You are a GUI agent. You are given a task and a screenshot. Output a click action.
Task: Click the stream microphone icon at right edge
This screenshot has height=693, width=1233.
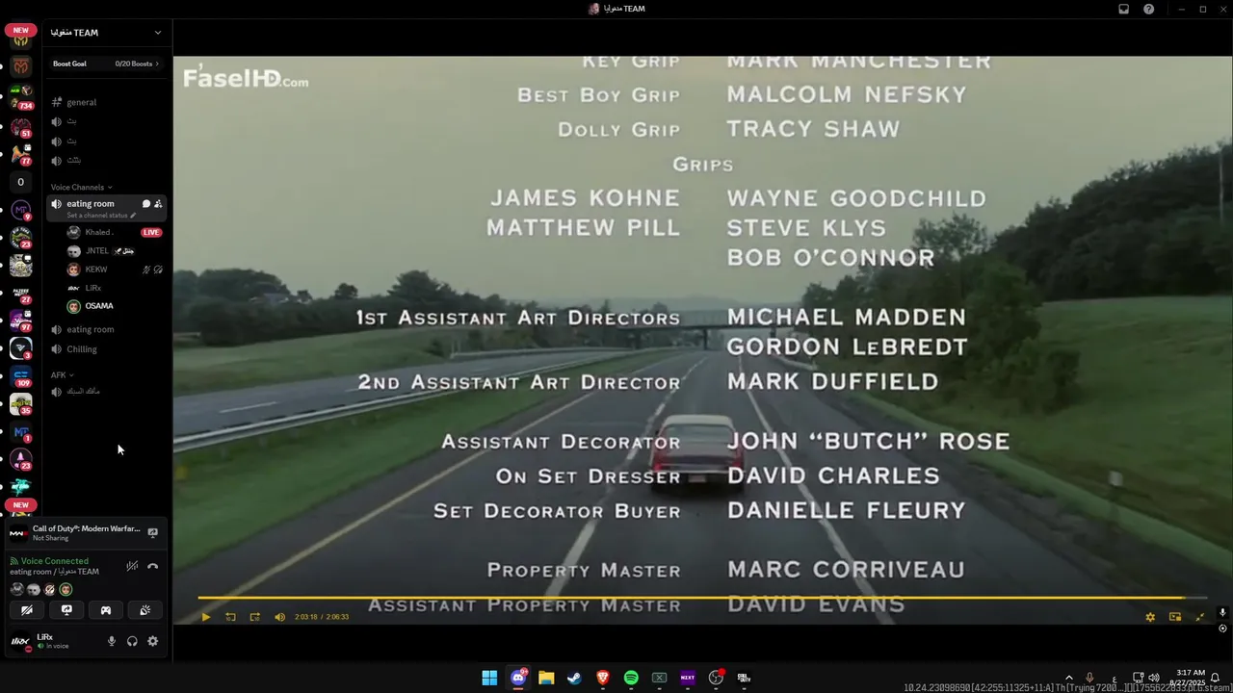point(1222,612)
